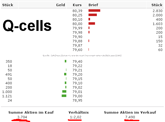165x122 pixels.
Task: Click the right Stück column header
Action: click(157, 5)
